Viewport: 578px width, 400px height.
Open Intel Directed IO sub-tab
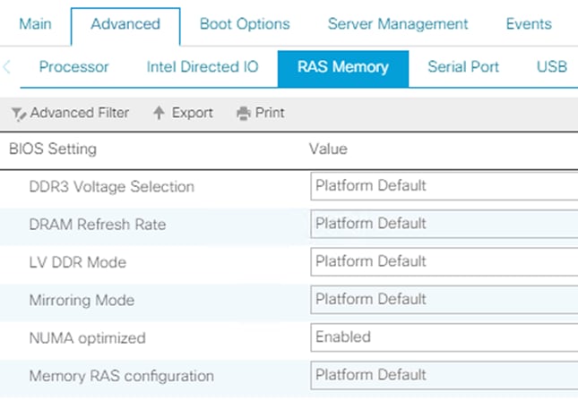(x=202, y=67)
